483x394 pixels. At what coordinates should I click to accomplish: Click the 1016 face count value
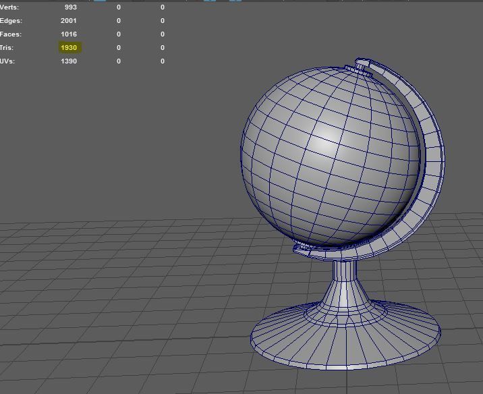(69, 34)
